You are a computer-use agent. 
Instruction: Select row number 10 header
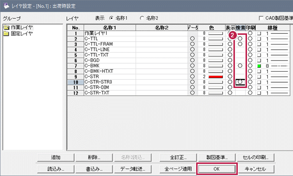pyautogui.click(x=76, y=82)
